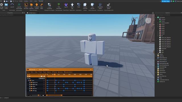The width and height of the screenshot is (182, 102).
Task: Expand the Camera node in Explorer
Action: click(x=158, y=19)
